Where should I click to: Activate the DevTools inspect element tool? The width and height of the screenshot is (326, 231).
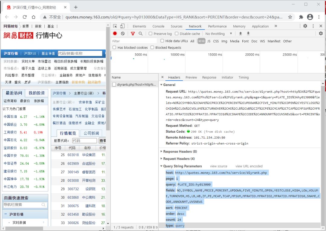pyautogui.click(x=115, y=26)
